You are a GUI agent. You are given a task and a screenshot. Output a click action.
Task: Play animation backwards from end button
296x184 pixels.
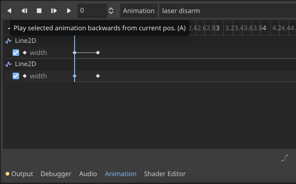pyautogui.click(x=9, y=11)
